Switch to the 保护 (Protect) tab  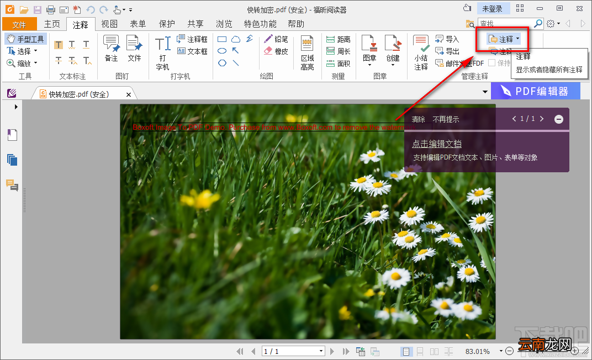pos(167,24)
